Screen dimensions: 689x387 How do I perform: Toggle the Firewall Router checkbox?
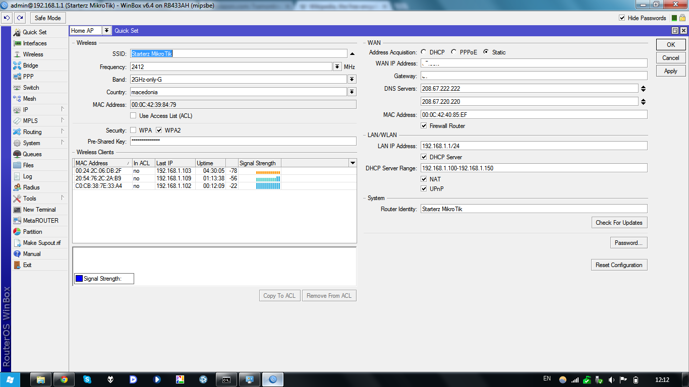[x=424, y=126]
